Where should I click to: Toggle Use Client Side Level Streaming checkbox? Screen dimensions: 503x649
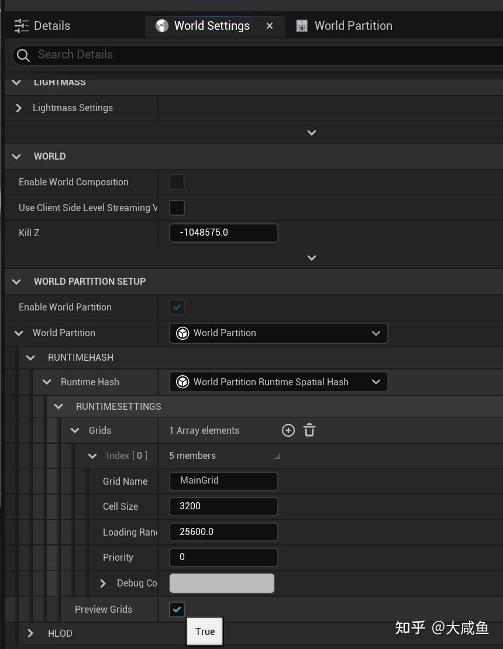177,208
